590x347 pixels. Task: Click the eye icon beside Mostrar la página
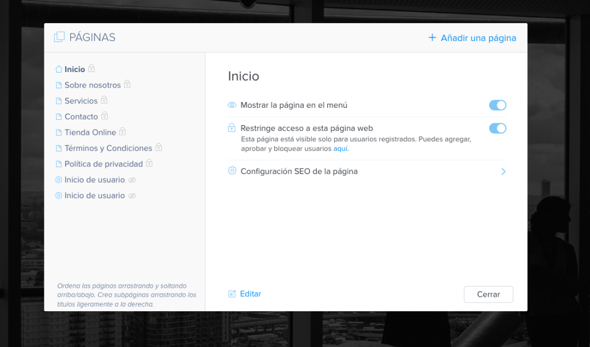[232, 105]
